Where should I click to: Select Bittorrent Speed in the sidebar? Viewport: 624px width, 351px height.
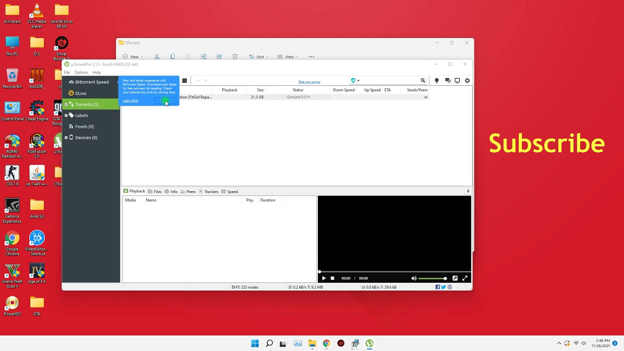coord(91,82)
